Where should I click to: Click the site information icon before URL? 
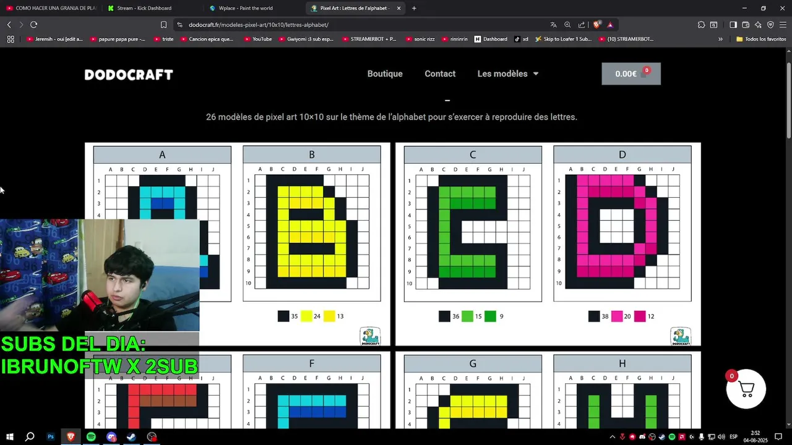[179, 25]
